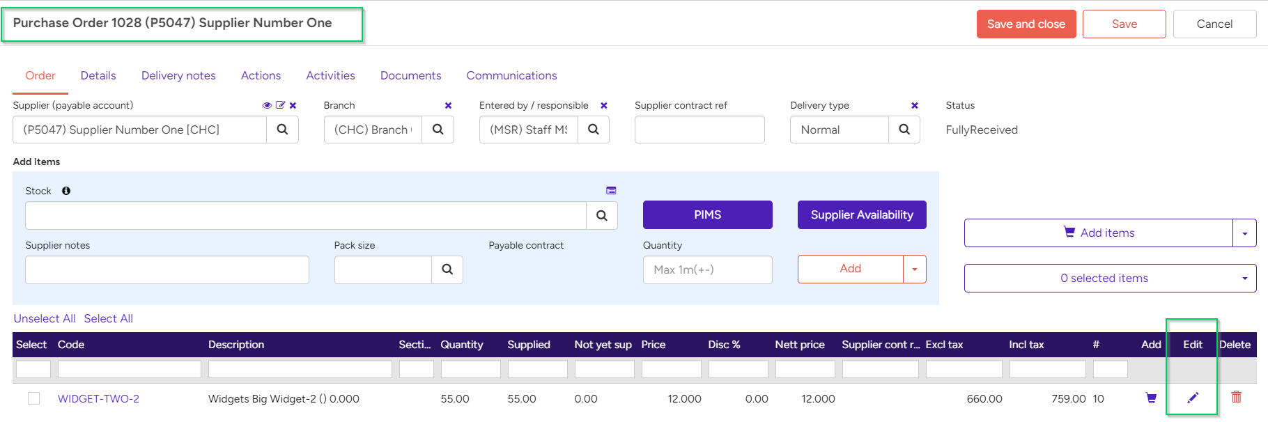Search Stock with magnifier button
This screenshot has width=1268, height=422.
tap(602, 216)
